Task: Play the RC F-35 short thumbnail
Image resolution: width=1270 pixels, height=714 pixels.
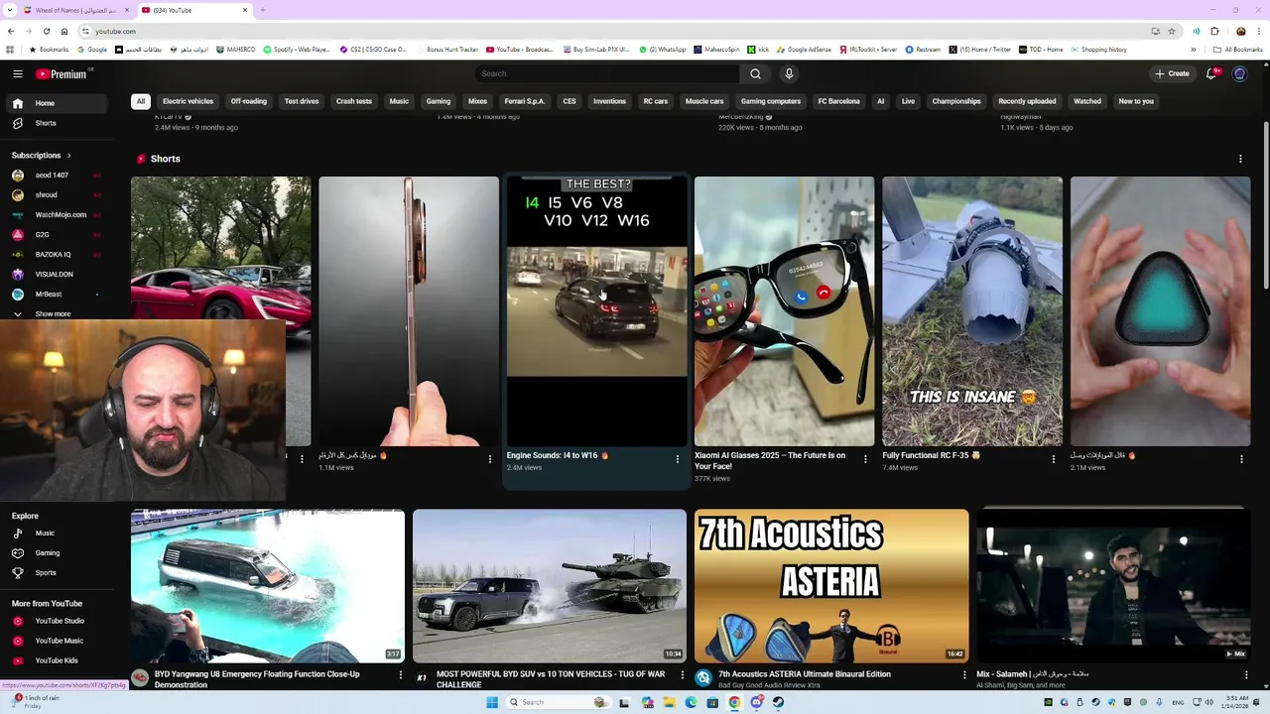Action: point(972,311)
